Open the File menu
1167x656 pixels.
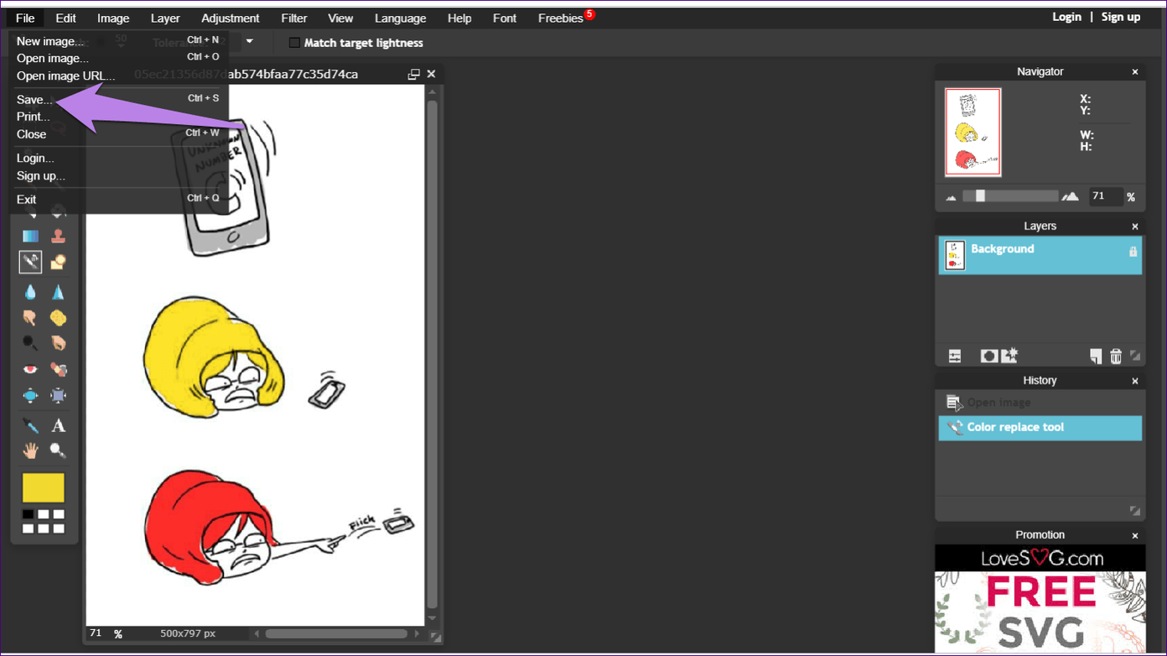(x=25, y=18)
